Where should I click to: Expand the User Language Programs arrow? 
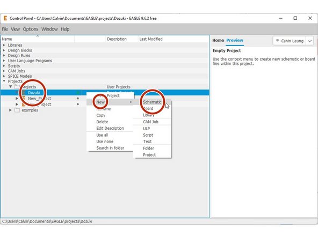pos(4,61)
